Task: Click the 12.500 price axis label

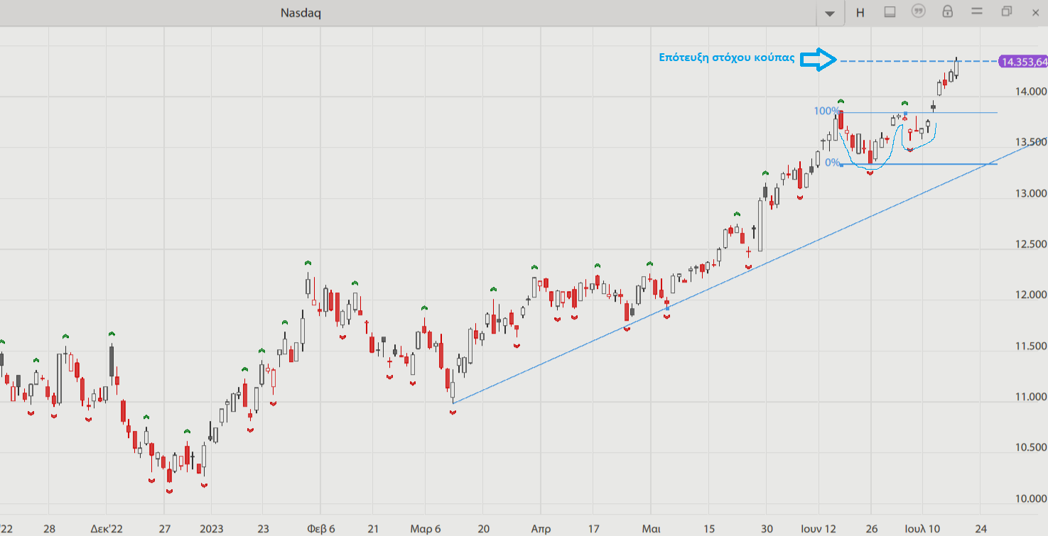Action: (1030, 244)
